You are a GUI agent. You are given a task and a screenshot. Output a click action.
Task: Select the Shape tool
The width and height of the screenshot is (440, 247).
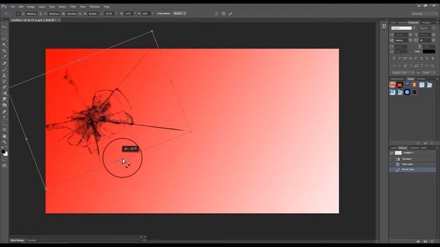[x=4, y=130]
